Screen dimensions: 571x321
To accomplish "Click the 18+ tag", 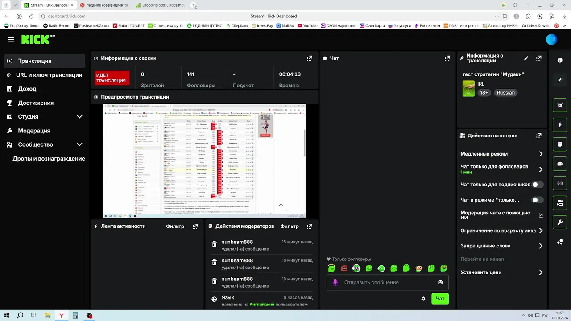I will point(484,93).
